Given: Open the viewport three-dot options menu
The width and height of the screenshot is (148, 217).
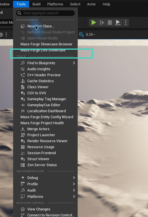Looking at the screenshot, I should pos(6,35).
